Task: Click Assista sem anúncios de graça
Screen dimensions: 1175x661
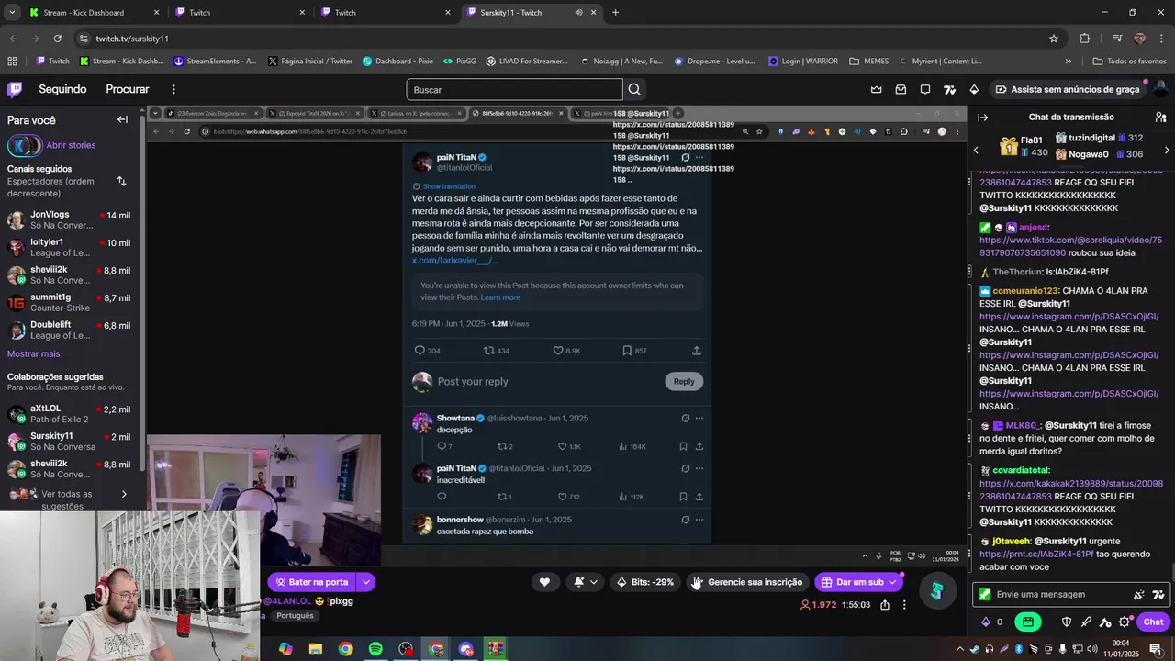Action: tap(1069, 89)
